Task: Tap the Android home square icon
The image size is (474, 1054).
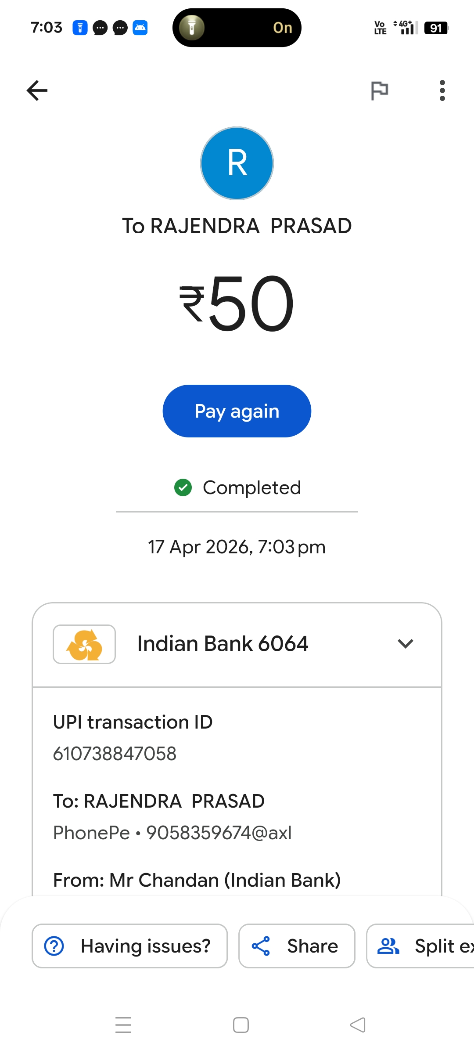Action: point(241,1025)
